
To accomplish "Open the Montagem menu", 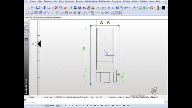I will click(x=70, y=1).
